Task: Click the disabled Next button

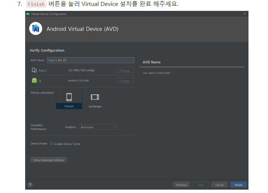Action: [200, 185]
